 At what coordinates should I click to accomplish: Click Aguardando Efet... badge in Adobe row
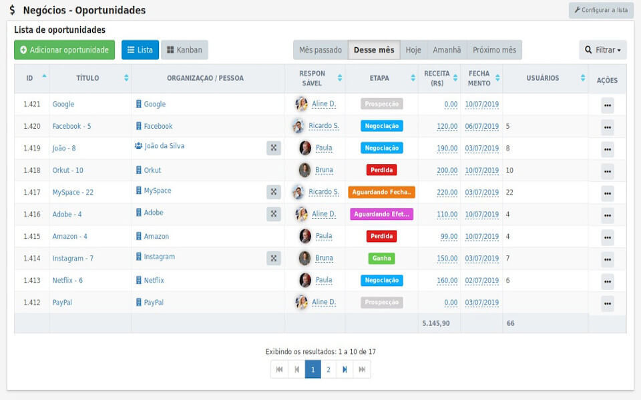coord(381,214)
